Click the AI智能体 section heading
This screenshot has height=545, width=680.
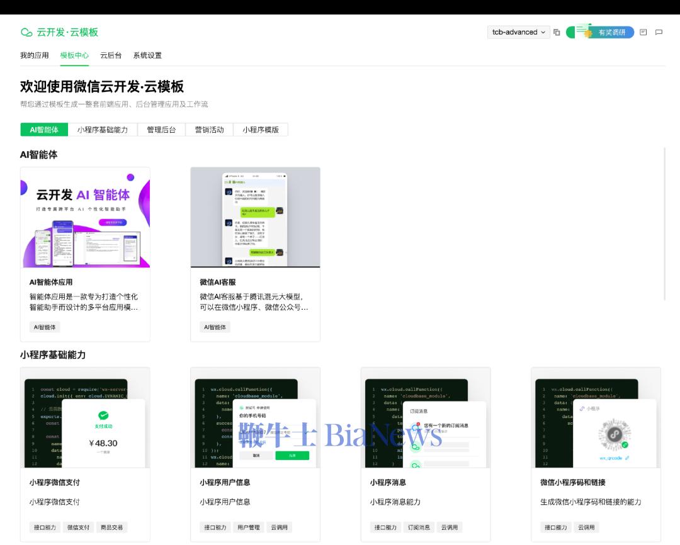(x=38, y=155)
